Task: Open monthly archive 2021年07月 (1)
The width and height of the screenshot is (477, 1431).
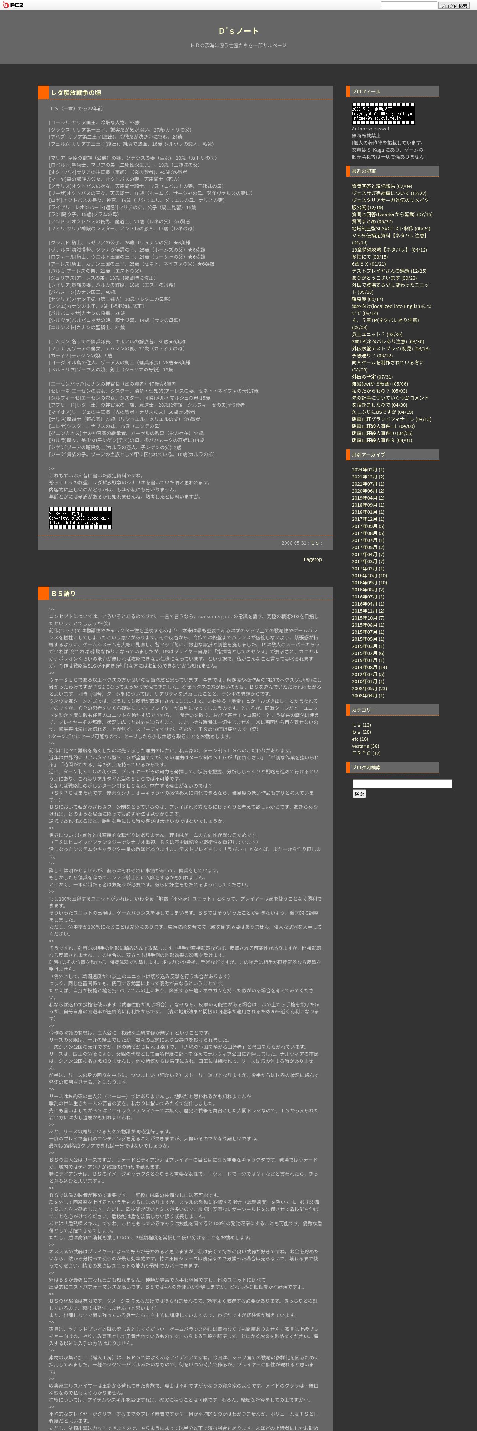Action: (368, 484)
